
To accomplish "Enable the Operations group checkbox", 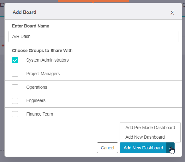I will pos(15,87).
